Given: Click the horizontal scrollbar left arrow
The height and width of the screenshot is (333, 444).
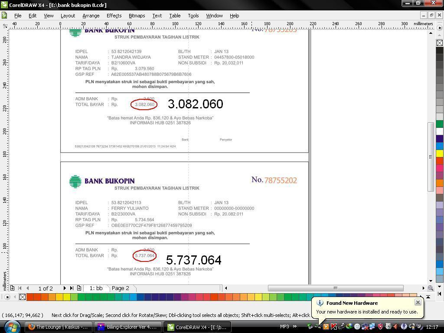Looking at the screenshot, I should pos(225,288).
